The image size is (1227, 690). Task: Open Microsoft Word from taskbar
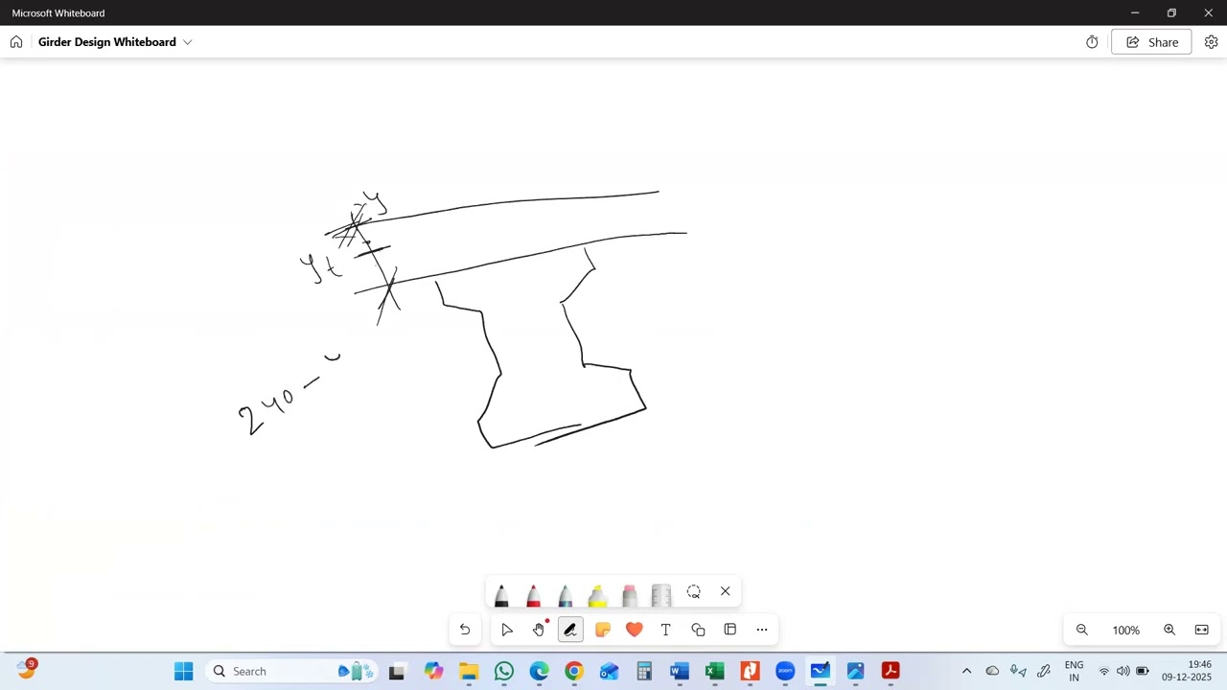point(680,671)
